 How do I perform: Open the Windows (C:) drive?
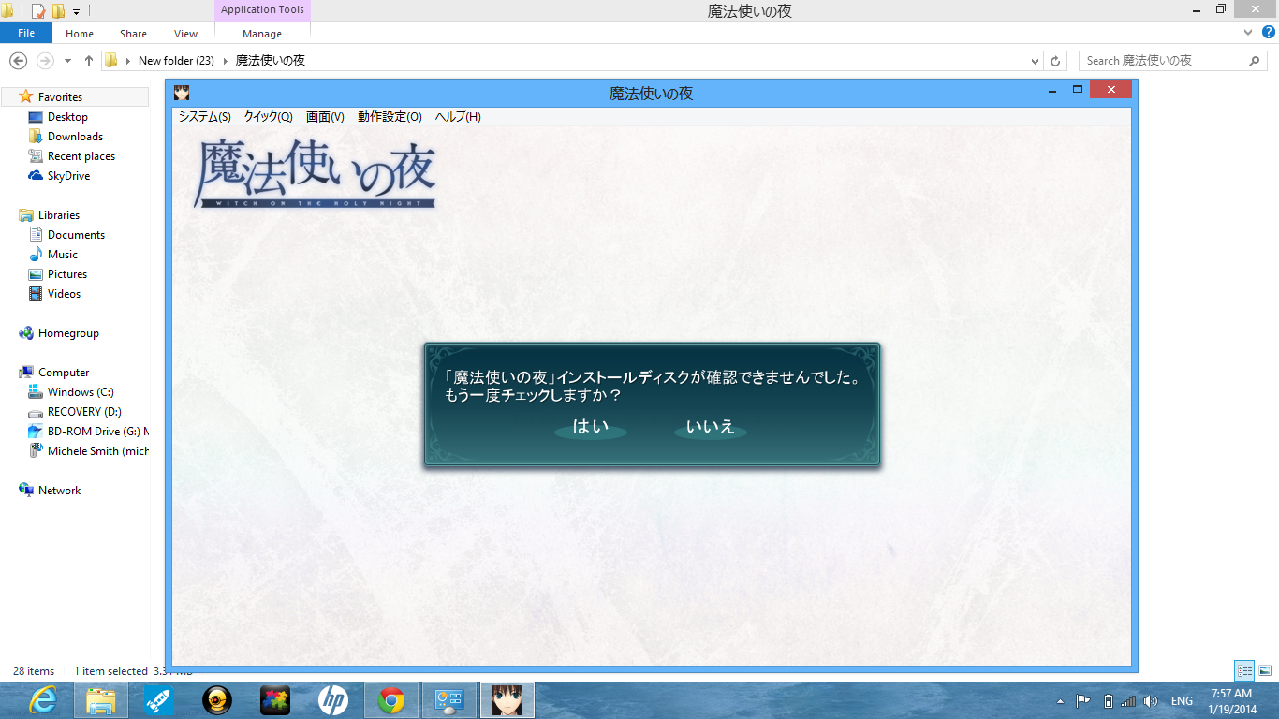pos(81,392)
